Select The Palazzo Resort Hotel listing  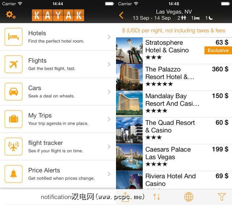tap(174, 77)
